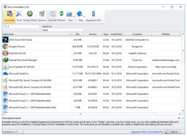Select Internet Download Manager row name
The height and width of the screenshot is (136, 187).
[x=23, y=60]
